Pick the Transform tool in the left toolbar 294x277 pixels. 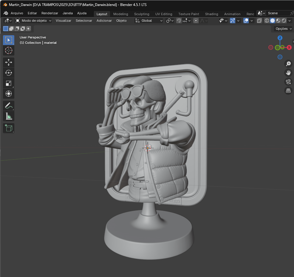pos(9,94)
